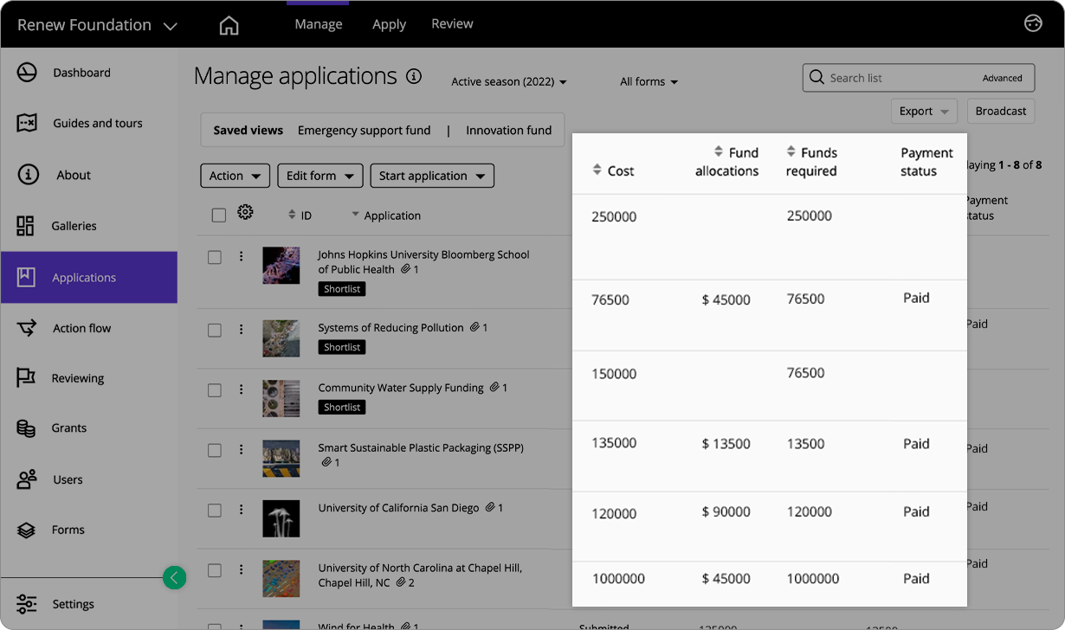Open Advanced search options
1065x630 pixels.
[x=1003, y=77]
